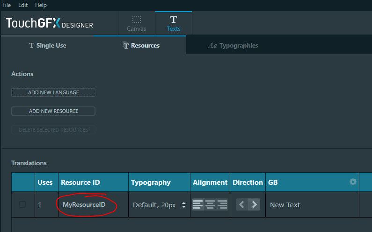372x232 pixels.
Task: Click the Uses column header
Action: tap(46, 182)
